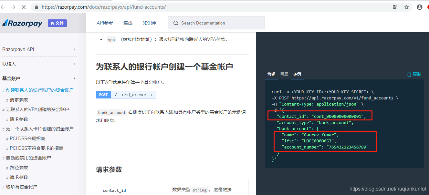This screenshot has width=429, height=195.
Task: Bookmark this page with star icon
Action: tap(407, 7)
